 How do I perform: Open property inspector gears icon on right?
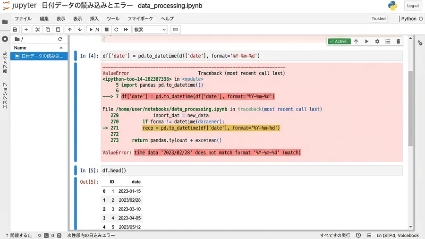point(420,43)
